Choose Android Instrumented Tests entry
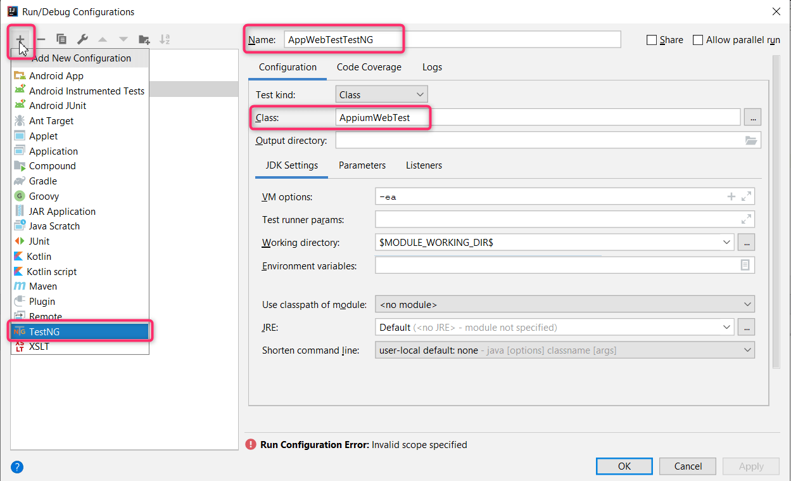The width and height of the screenshot is (791, 481). 80,91
